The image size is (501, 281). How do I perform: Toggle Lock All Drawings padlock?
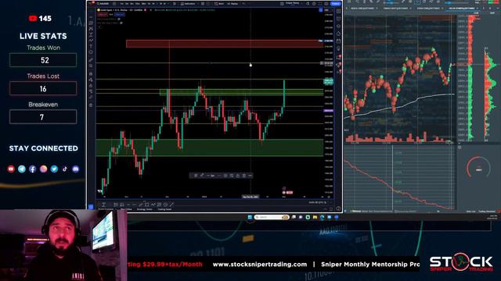91,86
